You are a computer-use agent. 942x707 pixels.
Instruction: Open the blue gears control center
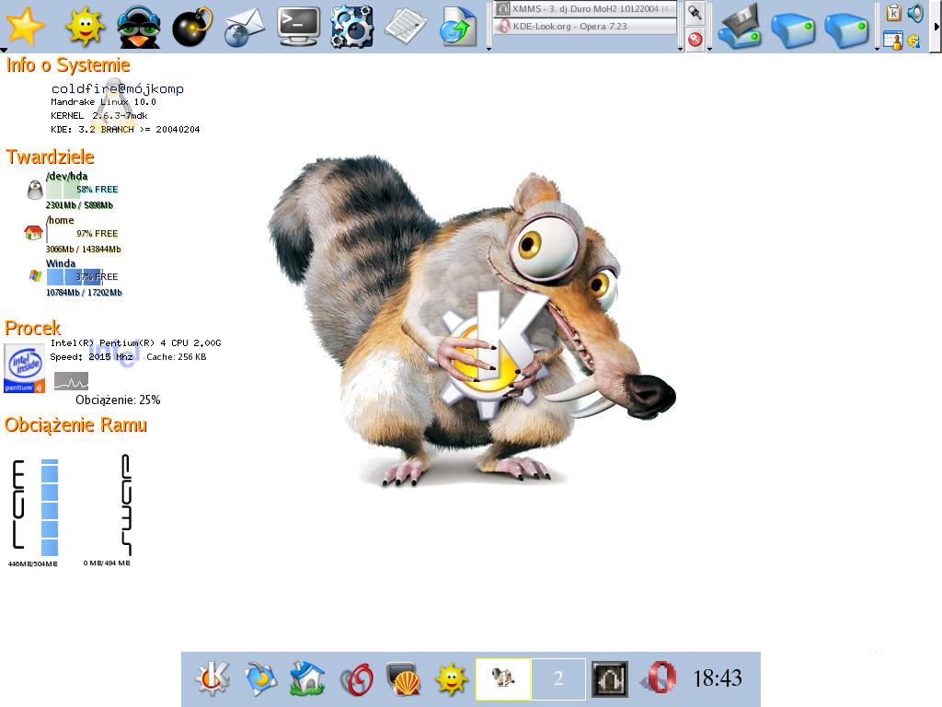[x=352, y=28]
